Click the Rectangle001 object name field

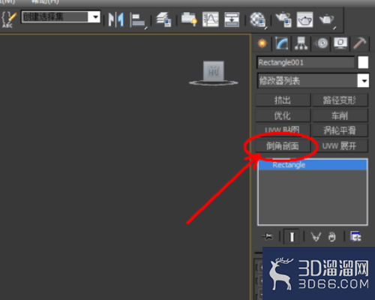306,62
